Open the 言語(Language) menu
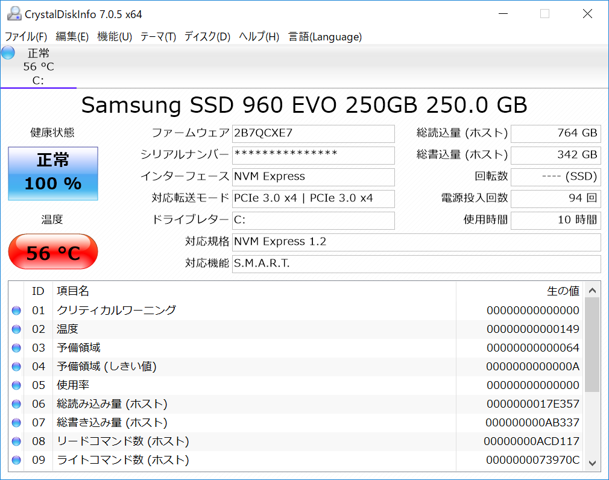 tap(325, 37)
